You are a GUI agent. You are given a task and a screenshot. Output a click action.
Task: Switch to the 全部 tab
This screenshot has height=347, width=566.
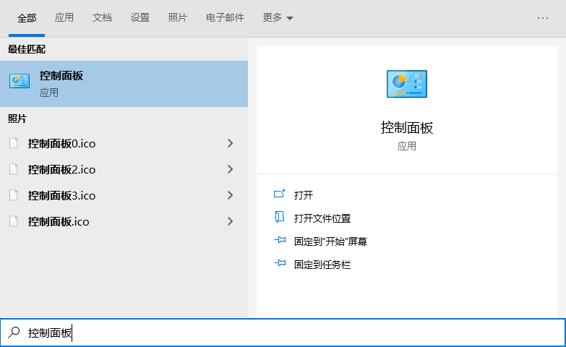point(27,17)
